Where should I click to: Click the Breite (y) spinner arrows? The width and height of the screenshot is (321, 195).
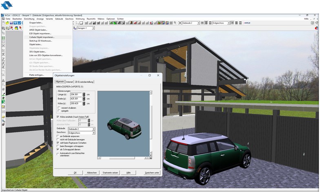(x=84, y=99)
